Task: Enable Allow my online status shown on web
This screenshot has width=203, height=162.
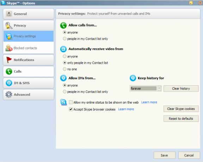Action: [71, 102]
